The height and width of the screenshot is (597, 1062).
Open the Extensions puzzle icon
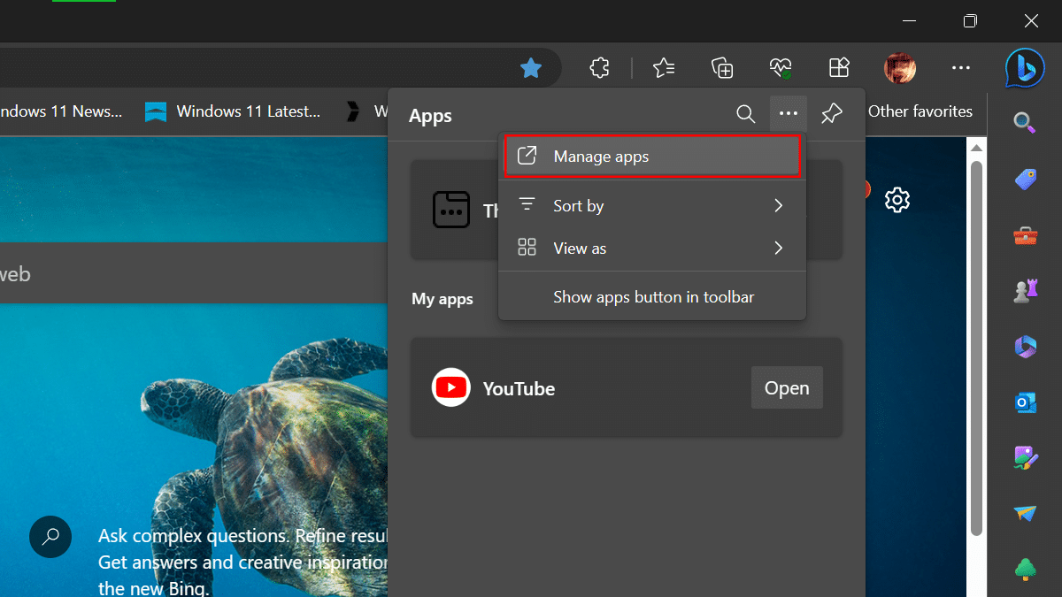[x=600, y=68]
